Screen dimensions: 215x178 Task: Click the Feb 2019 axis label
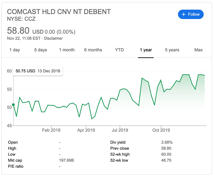point(51,130)
